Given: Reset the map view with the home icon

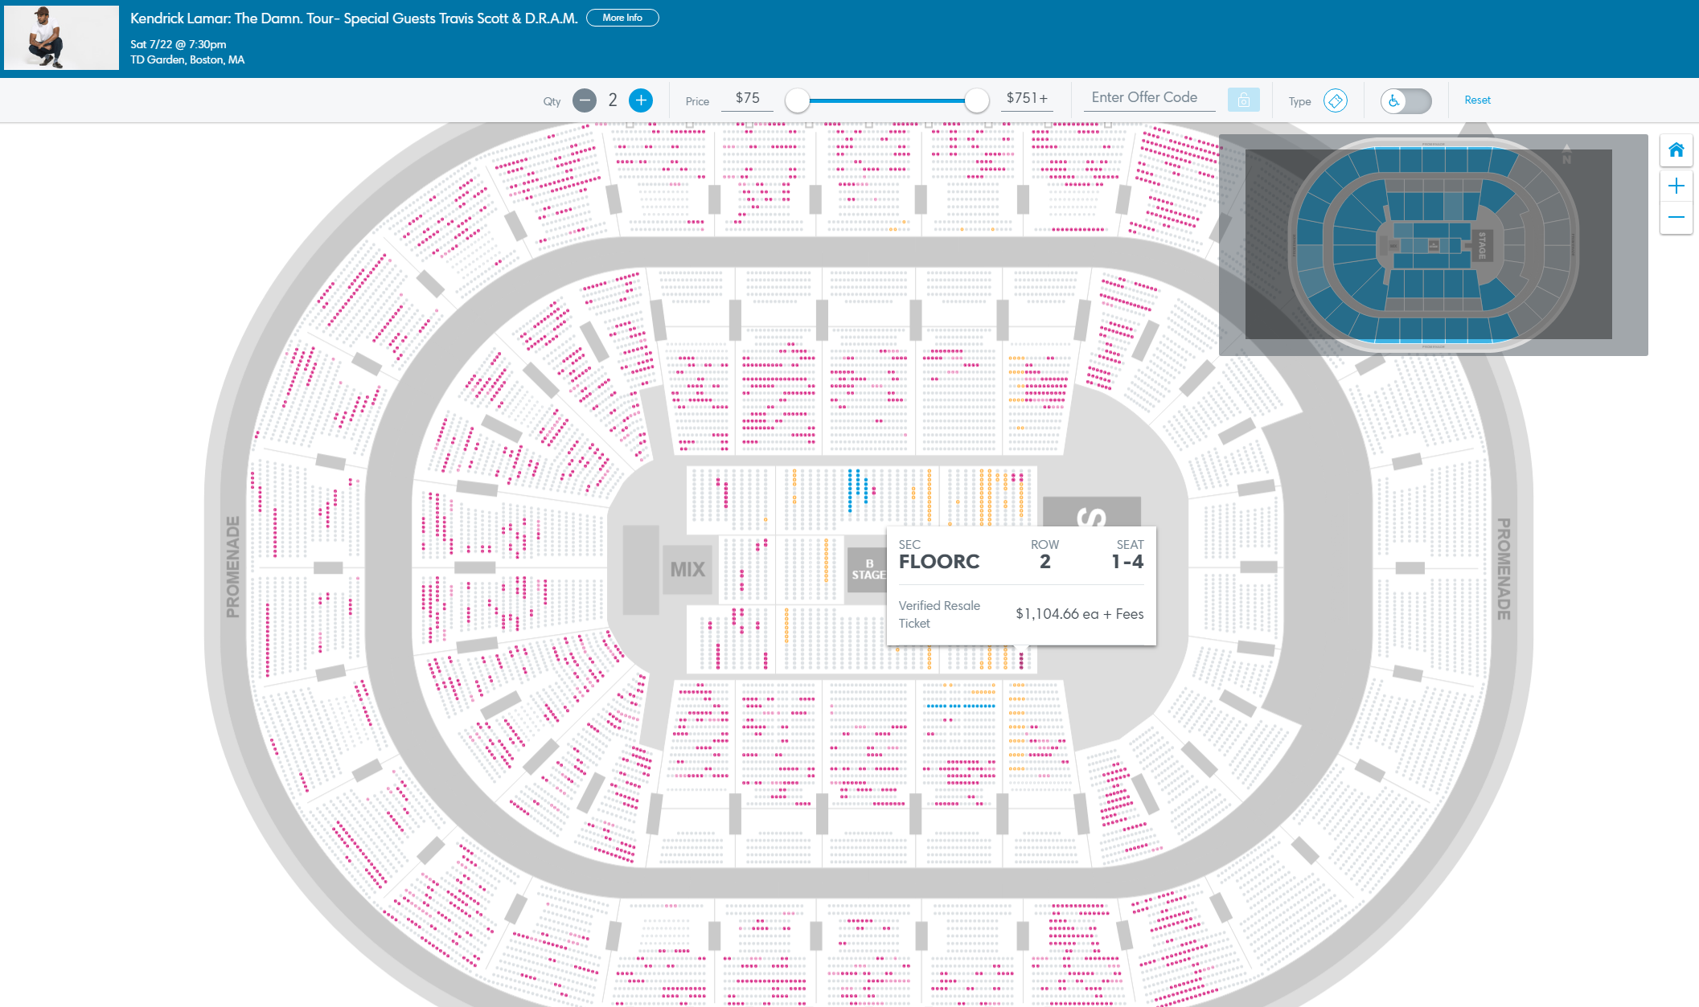Looking at the screenshot, I should tap(1676, 149).
